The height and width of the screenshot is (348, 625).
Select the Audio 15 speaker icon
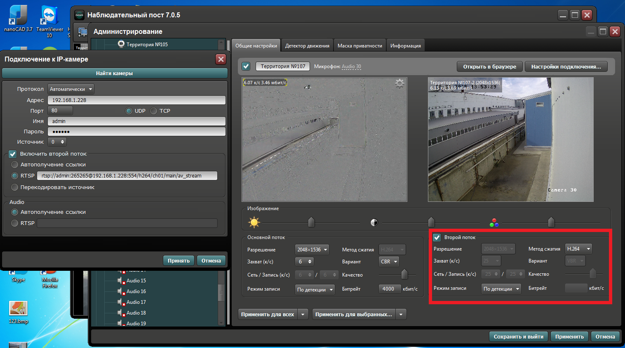pyautogui.click(x=120, y=281)
